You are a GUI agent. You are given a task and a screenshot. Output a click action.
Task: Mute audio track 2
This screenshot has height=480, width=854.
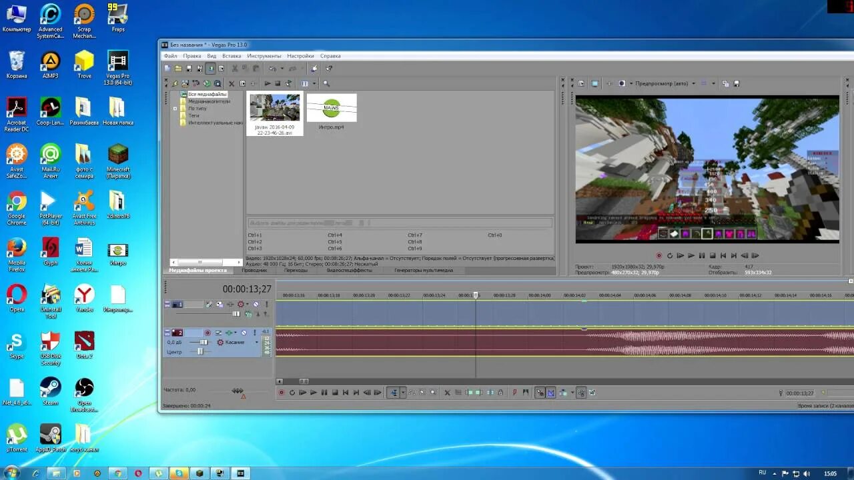(x=244, y=333)
